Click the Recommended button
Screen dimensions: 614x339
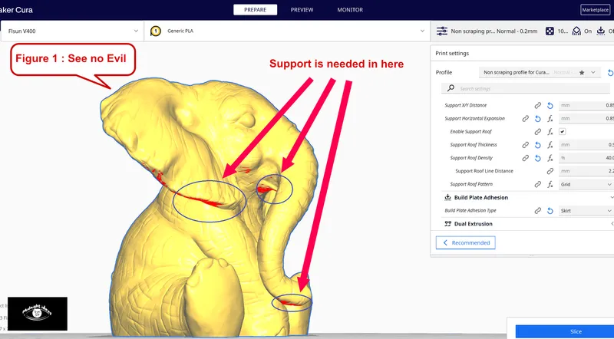(466, 242)
